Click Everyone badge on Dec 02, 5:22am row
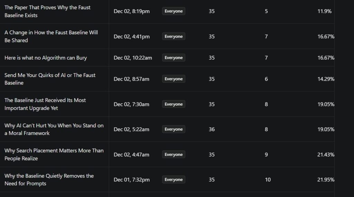354x197 pixels. tap(174, 129)
